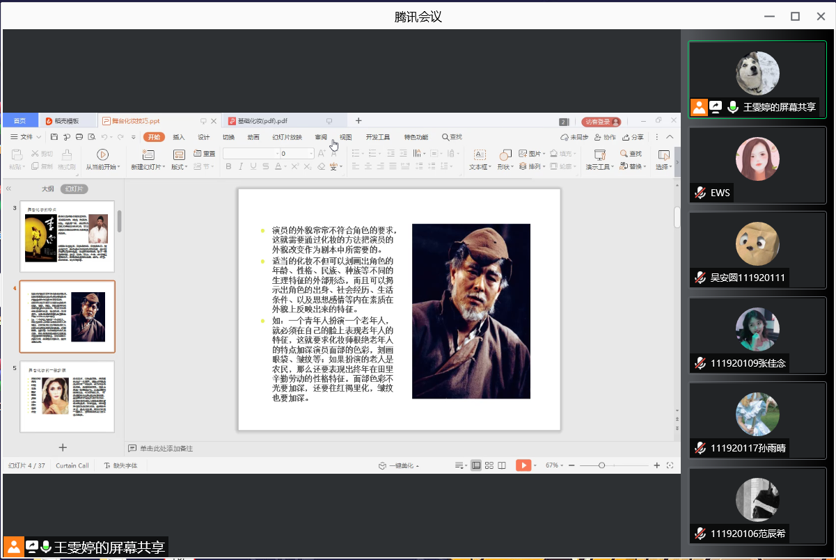Select slide 5 thumbnail in panel
Viewport: 836px width, 560px height.
click(x=67, y=397)
